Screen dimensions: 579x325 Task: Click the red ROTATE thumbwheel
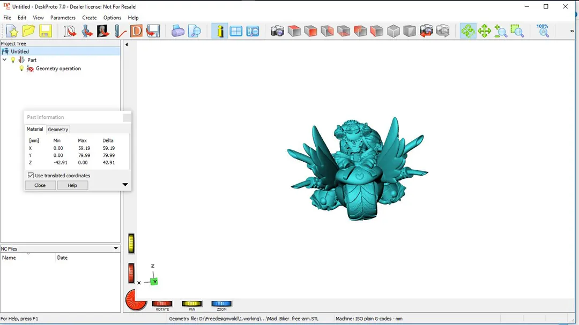pyautogui.click(x=162, y=304)
